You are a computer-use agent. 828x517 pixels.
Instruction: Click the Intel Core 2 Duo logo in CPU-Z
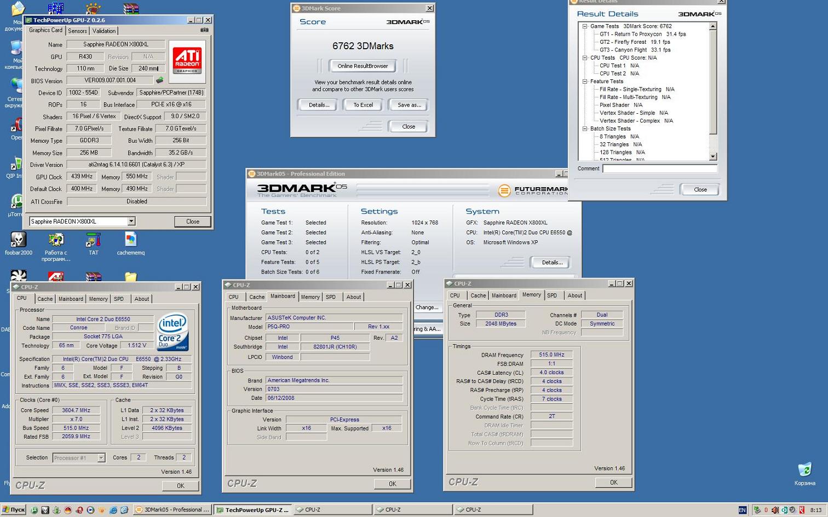173,332
